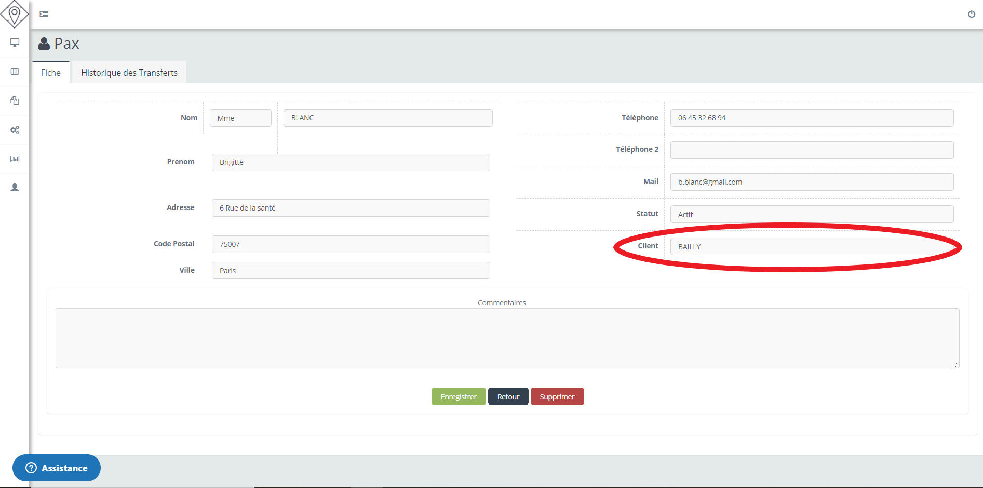Open the Mme title dropdown
The width and height of the screenshot is (983, 488).
tap(240, 118)
